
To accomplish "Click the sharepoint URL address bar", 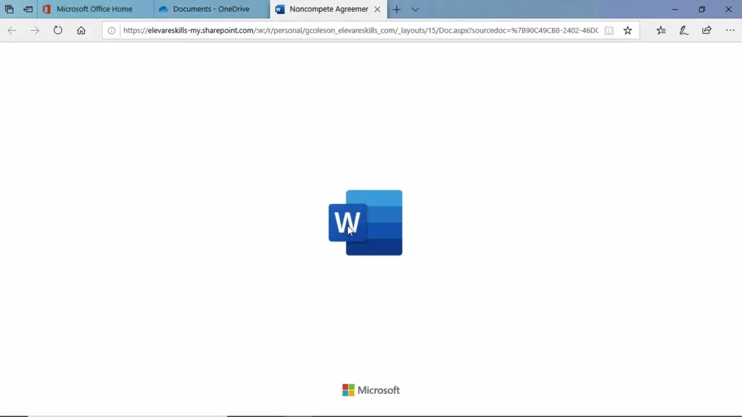I will [x=361, y=30].
